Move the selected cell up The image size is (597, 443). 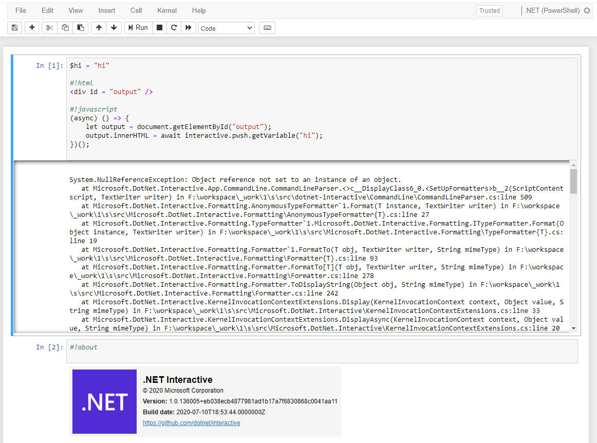pos(98,27)
